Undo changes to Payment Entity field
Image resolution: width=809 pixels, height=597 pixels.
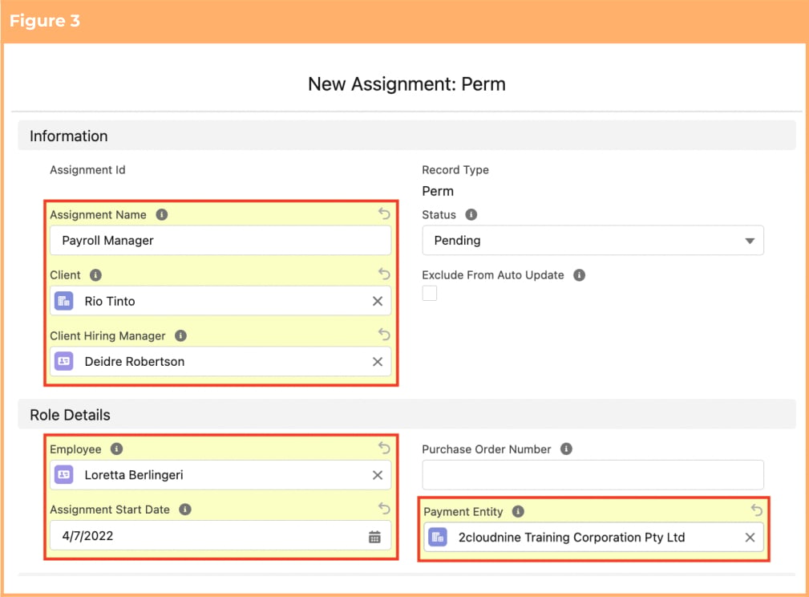(x=757, y=510)
